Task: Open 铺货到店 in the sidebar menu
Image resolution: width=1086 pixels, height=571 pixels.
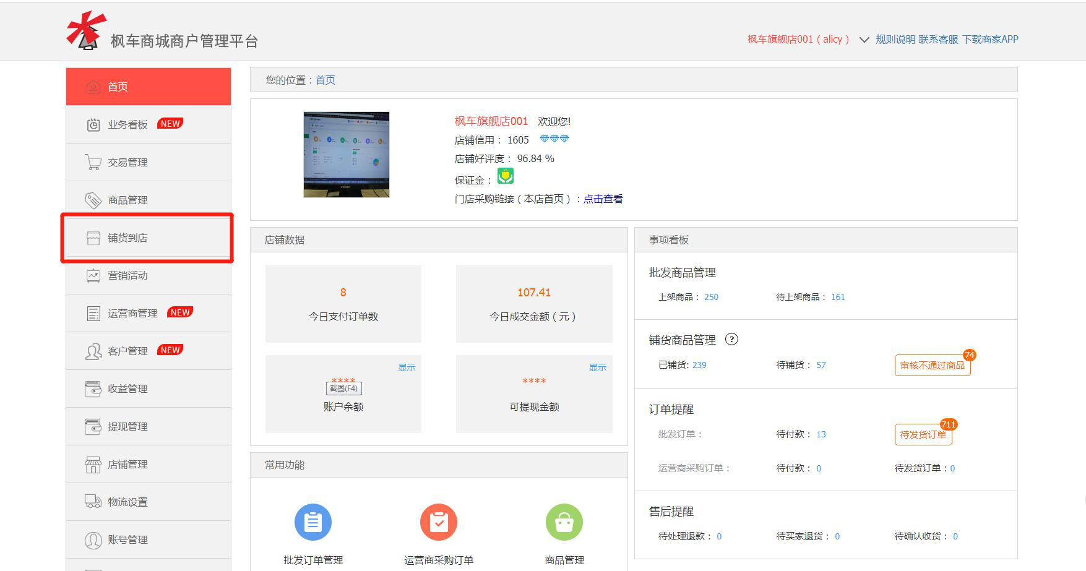Action: 127,238
